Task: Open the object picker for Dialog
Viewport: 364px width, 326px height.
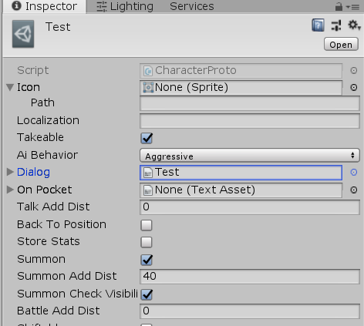Action: click(354, 172)
